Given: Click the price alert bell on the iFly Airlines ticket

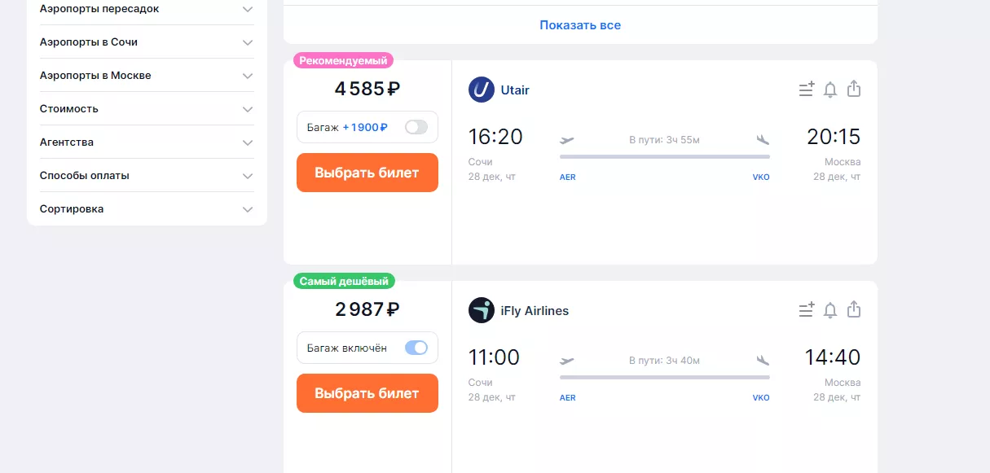Looking at the screenshot, I should (x=830, y=310).
